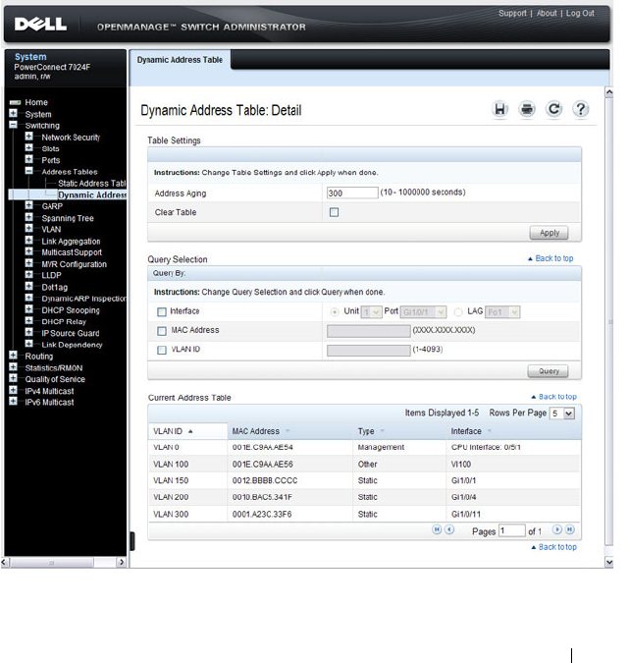Click Back to top below the address table
The height and width of the screenshot is (663, 629).
pos(554,547)
